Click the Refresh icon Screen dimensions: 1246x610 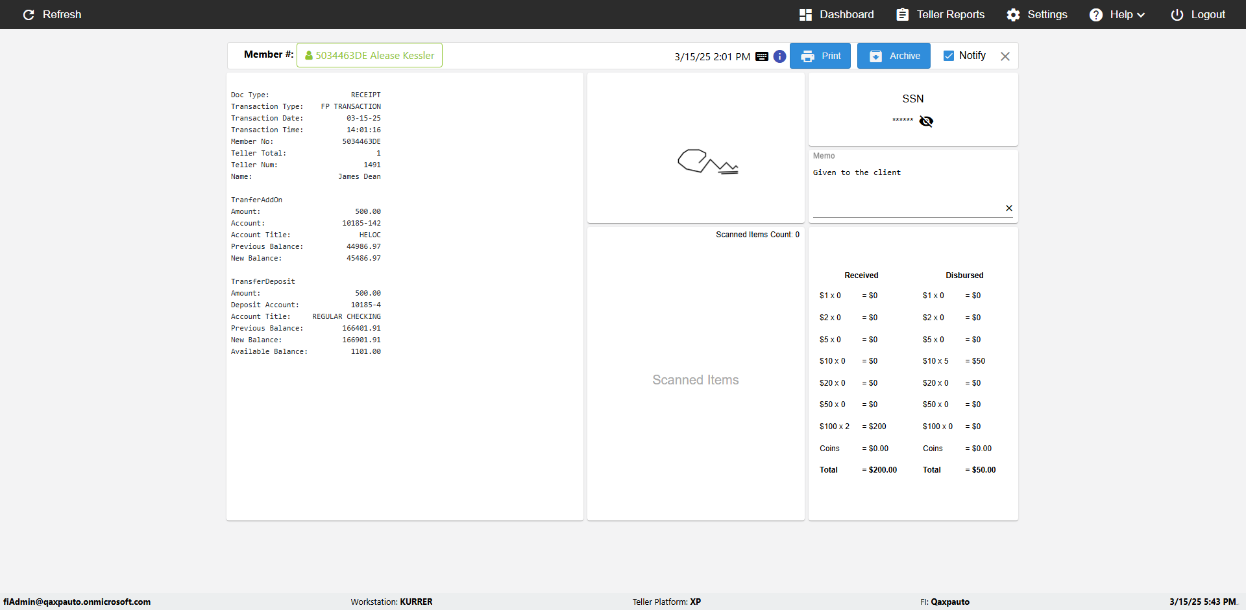pos(29,15)
